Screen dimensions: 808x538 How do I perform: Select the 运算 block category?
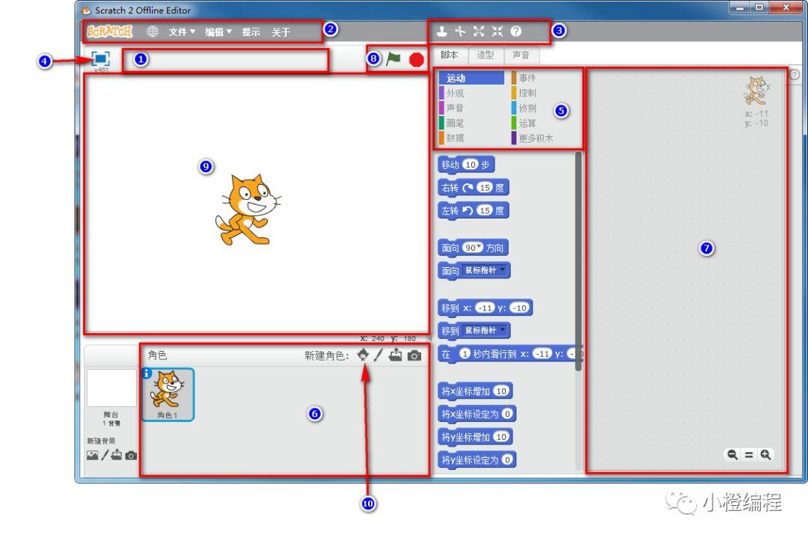(544, 123)
